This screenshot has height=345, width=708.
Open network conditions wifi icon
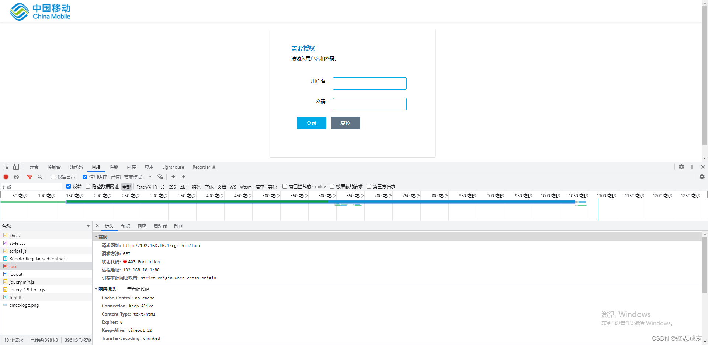[x=160, y=177]
